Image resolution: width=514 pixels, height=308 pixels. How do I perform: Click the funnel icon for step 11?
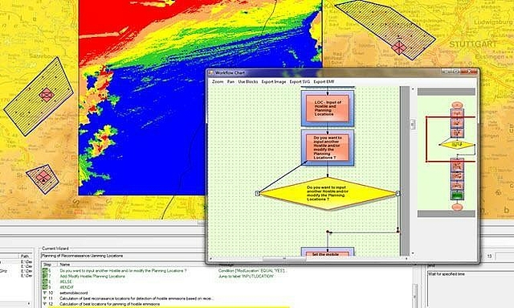click(45, 298)
